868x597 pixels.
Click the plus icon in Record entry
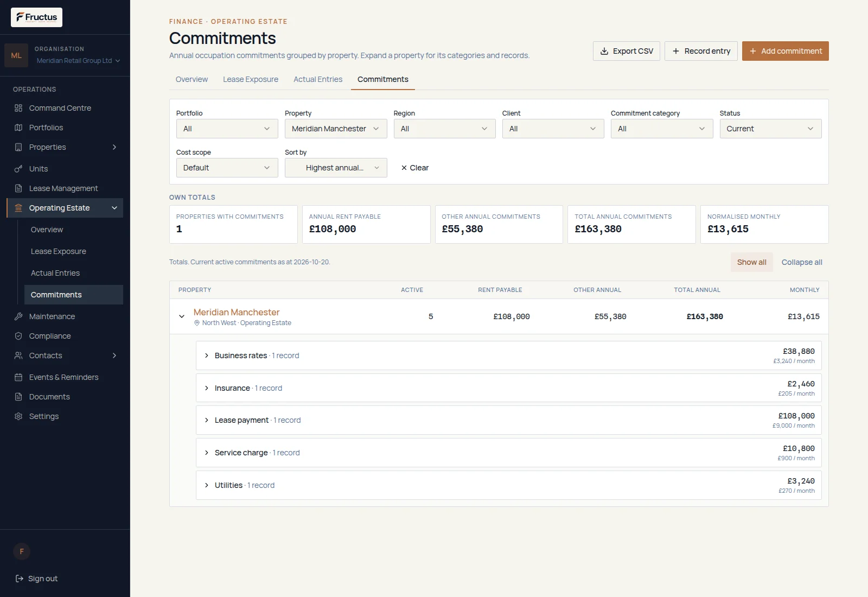pyautogui.click(x=676, y=51)
